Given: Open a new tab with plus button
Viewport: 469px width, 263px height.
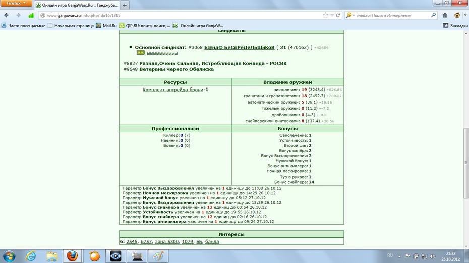Looking at the screenshot, I should 125,5.
